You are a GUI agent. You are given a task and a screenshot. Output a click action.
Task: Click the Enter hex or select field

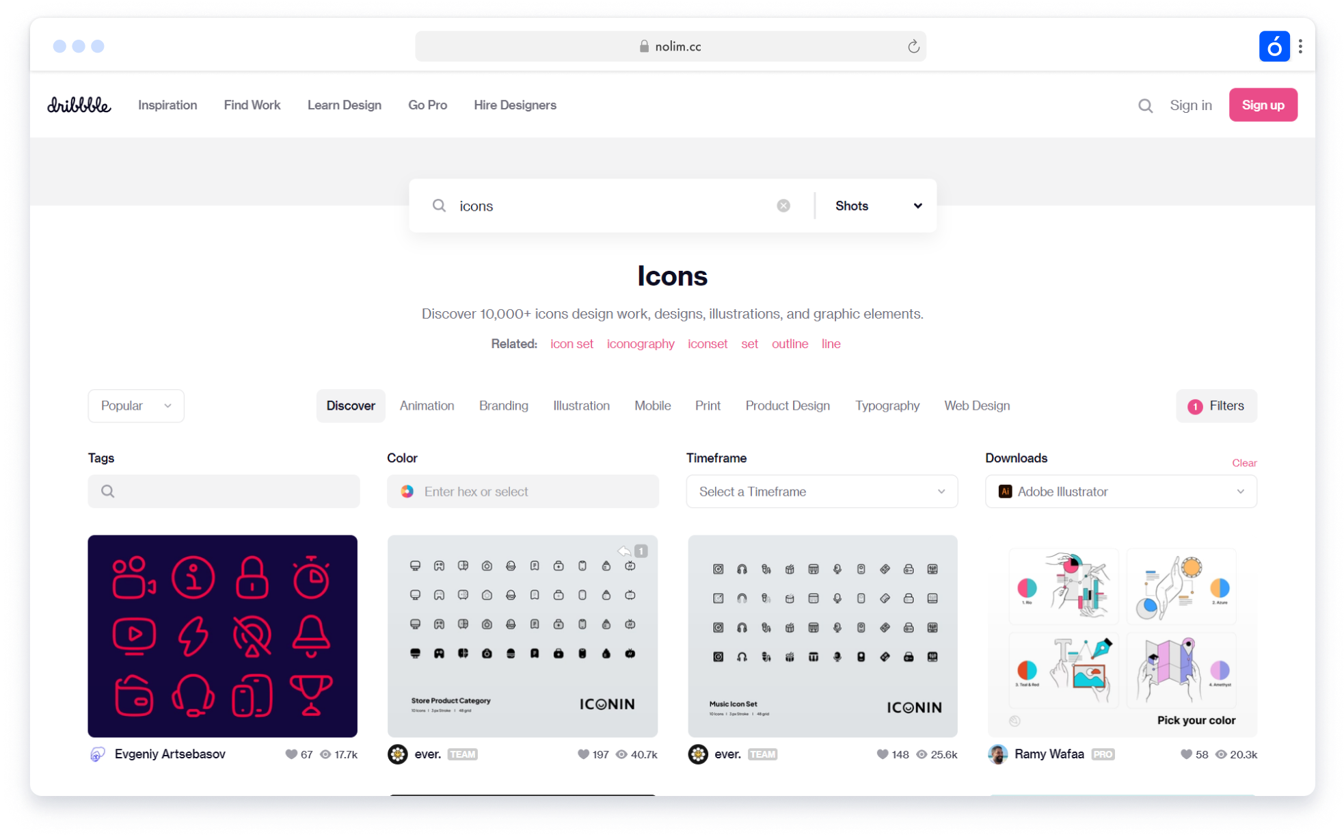point(523,492)
